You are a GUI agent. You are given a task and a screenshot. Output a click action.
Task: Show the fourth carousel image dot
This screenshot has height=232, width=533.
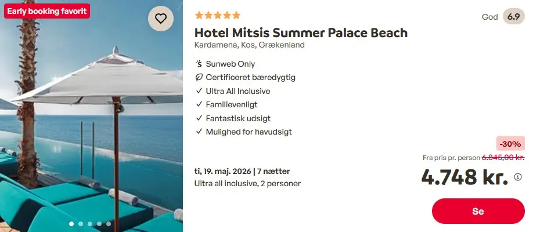(x=99, y=223)
